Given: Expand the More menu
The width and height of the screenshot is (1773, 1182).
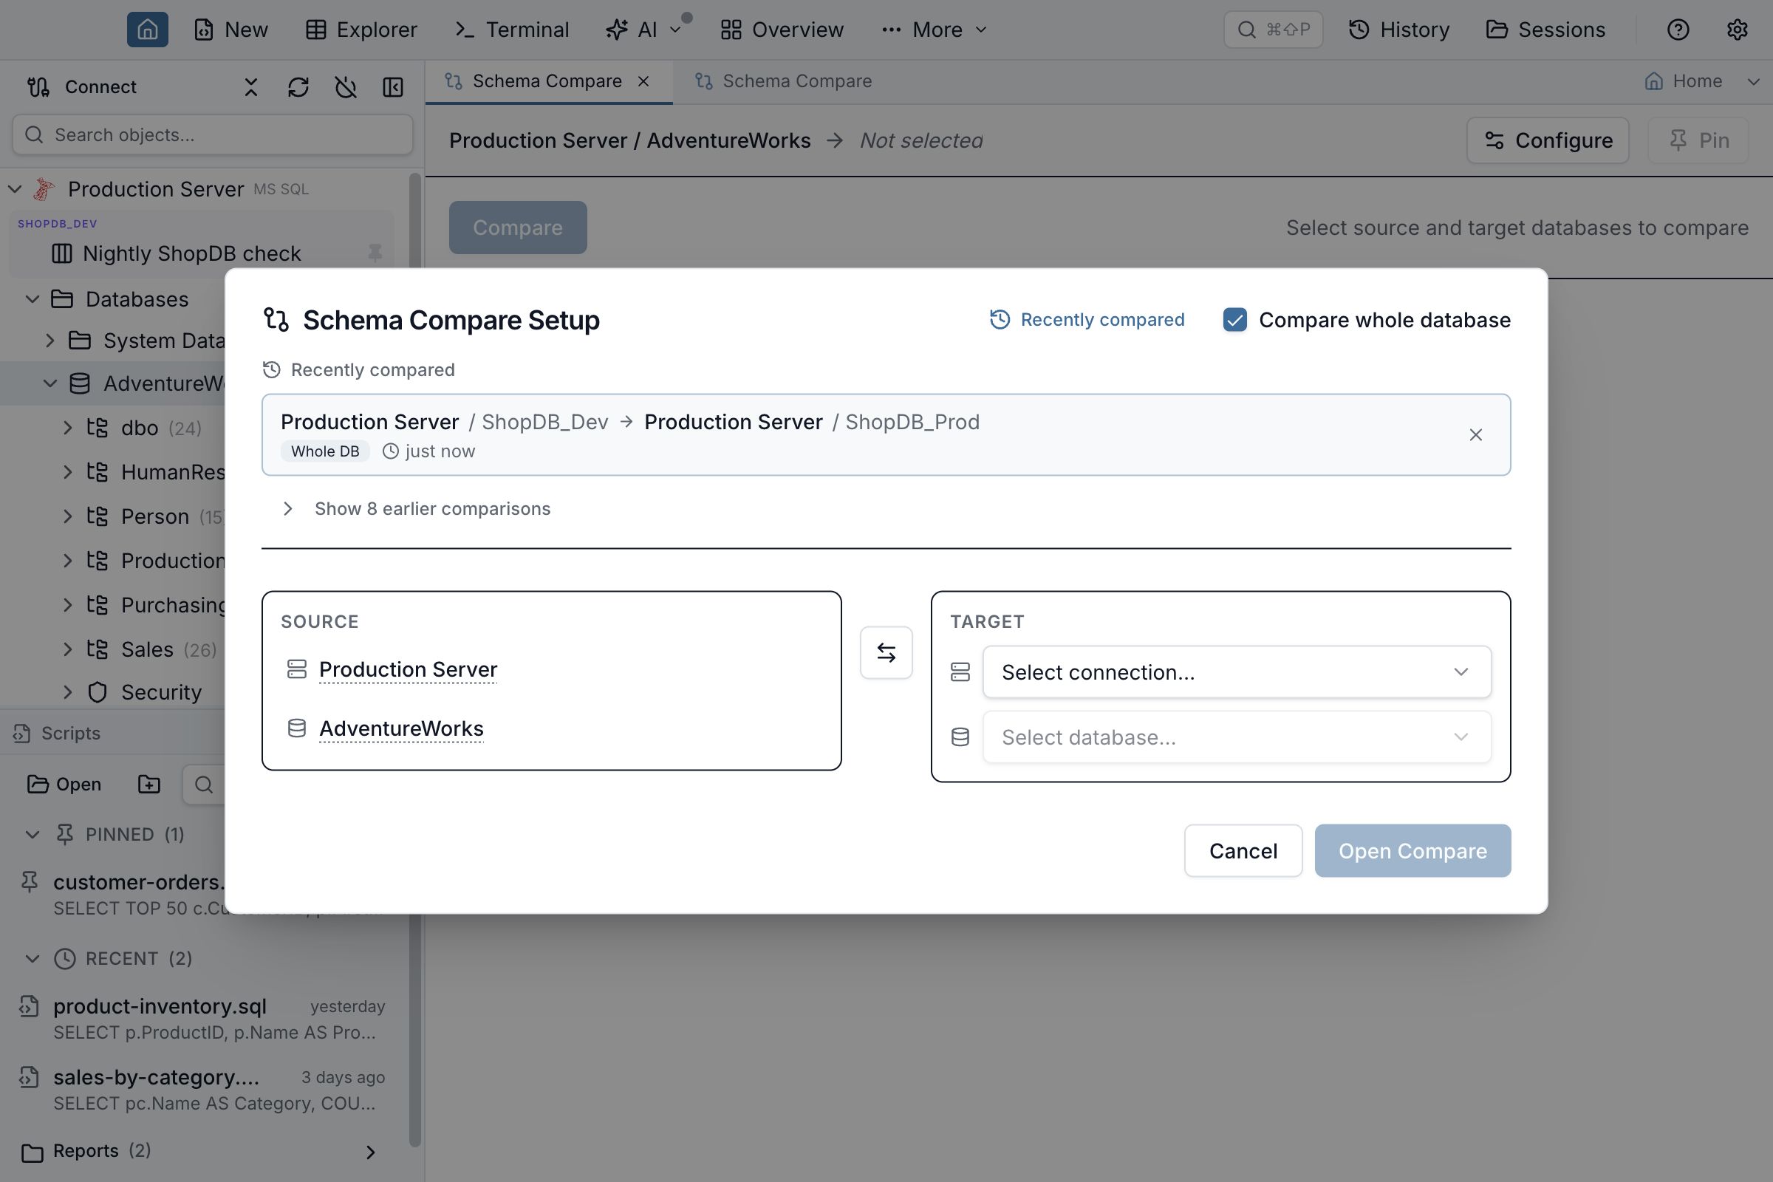Looking at the screenshot, I should point(935,30).
